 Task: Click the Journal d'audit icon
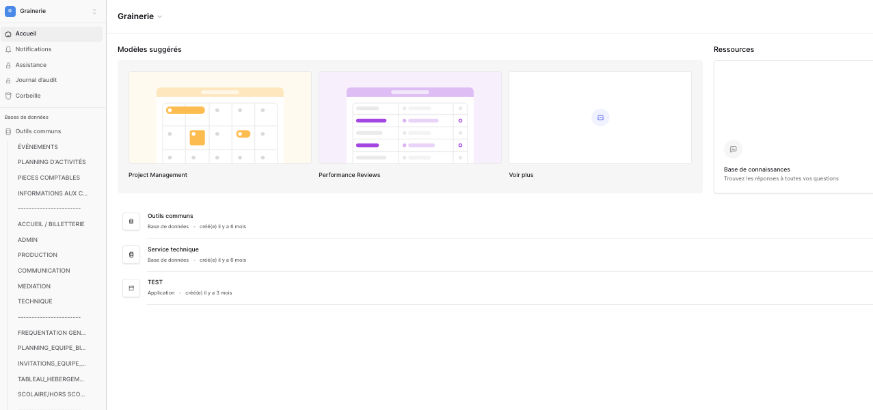tap(8, 80)
